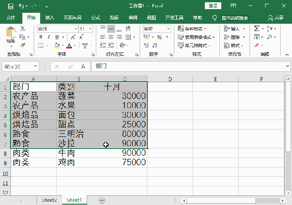Switch to the 开发工具 tab
292x205 pixels.
[174, 18]
